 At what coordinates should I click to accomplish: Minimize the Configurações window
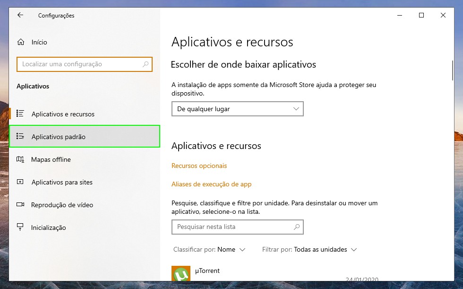(x=400, y=15)
